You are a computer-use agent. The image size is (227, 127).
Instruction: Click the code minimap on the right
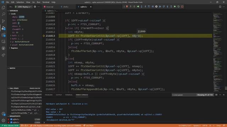219,52
